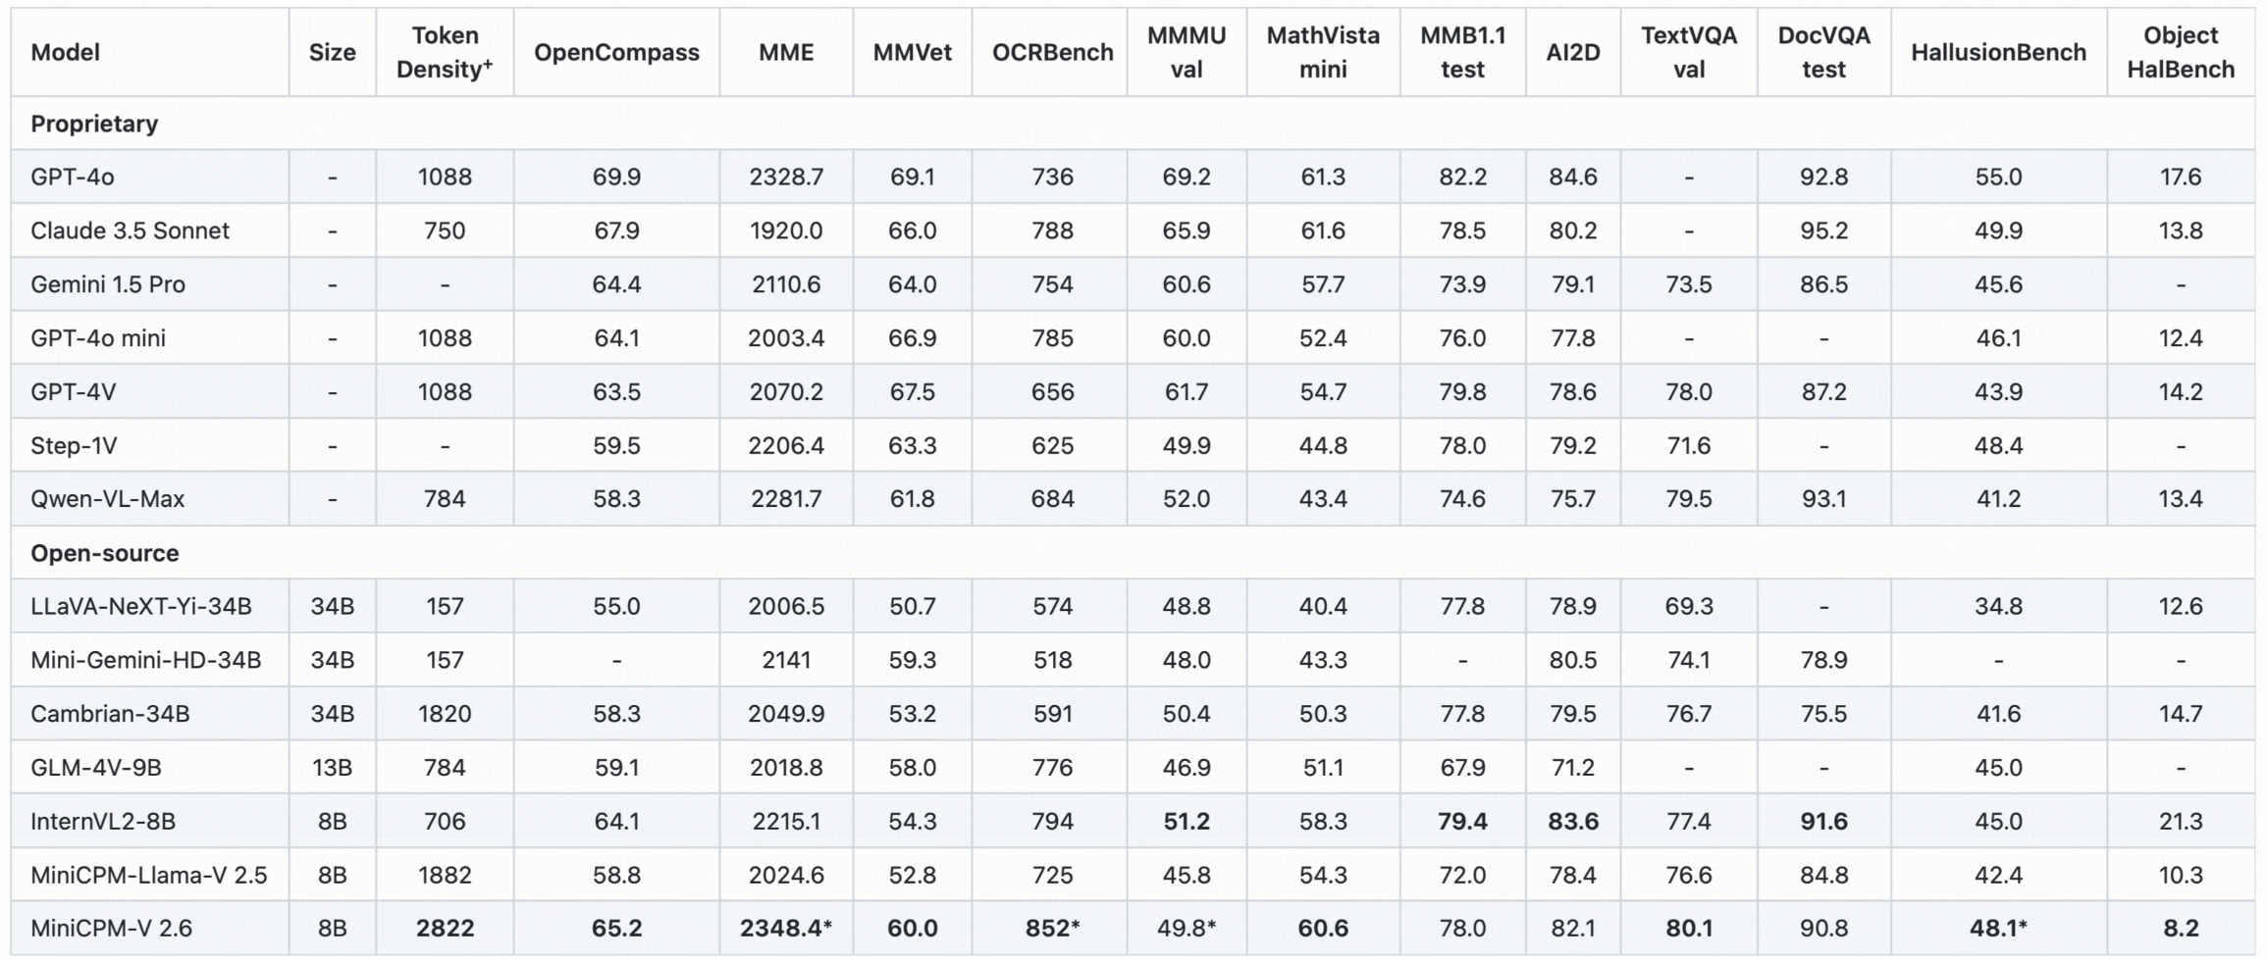This screenshot has height=961, width=2267.
Task: Click the Model column header
Action: [x=66, y=53]
